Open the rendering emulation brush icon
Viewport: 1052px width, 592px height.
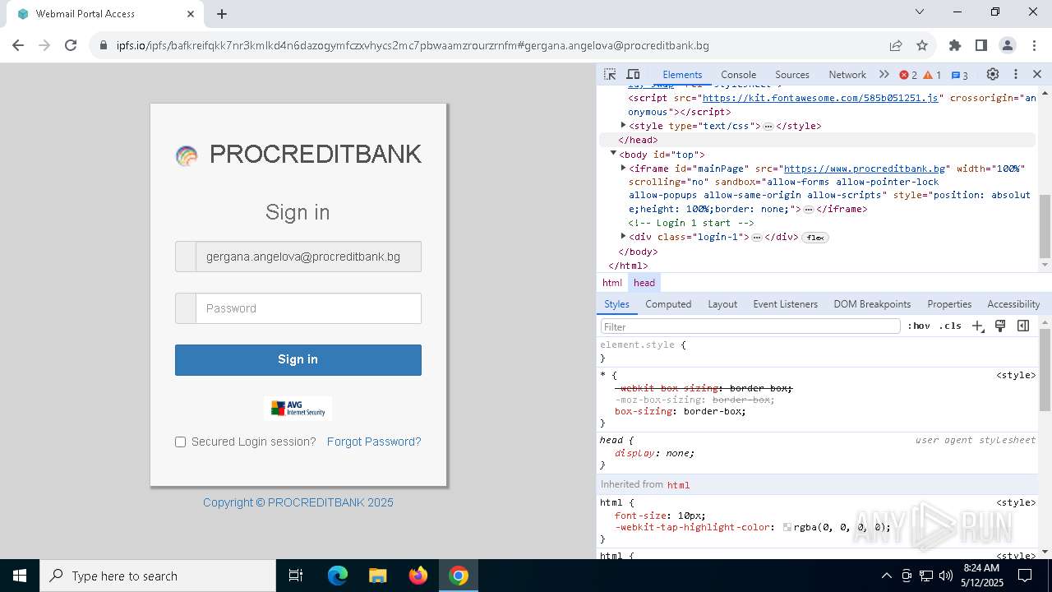pyautogui.click(x=1000, y=326)
